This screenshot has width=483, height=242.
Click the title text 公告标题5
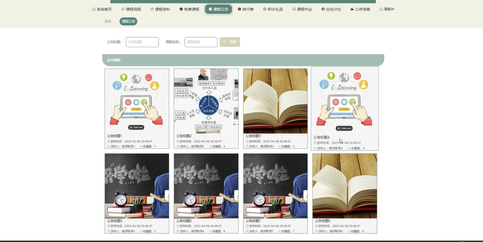[x=115, y=221]
